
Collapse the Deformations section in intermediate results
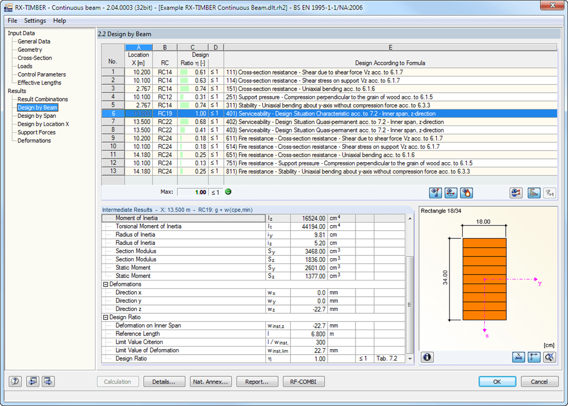tap(105, 284)
